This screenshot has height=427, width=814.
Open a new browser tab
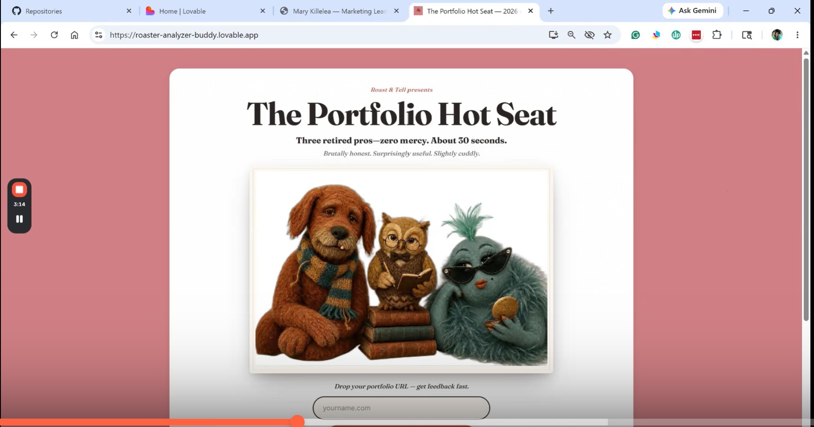(551, 11)
